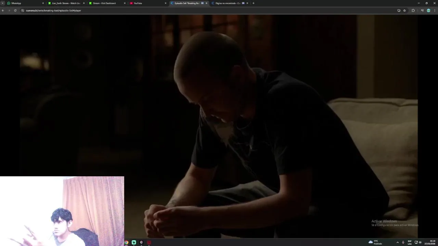Click the audio indicator on Episodio tab
438x246 pixels.
point(202,3)
